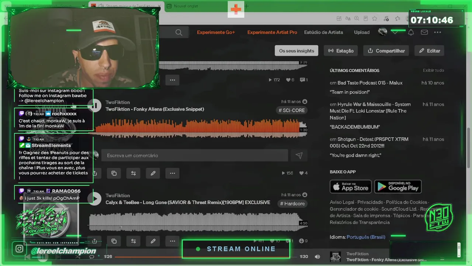This screenshot has height=266, width=472.
Task: Click the translate page icon in the browser toolbar
Action: click(348, 18)
